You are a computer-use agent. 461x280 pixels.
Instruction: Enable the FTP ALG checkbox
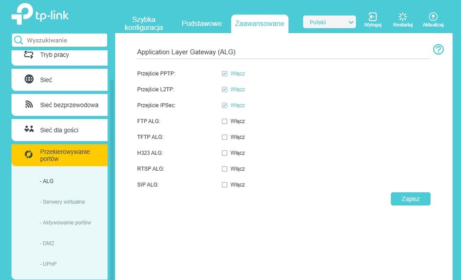tap(225, 121)
